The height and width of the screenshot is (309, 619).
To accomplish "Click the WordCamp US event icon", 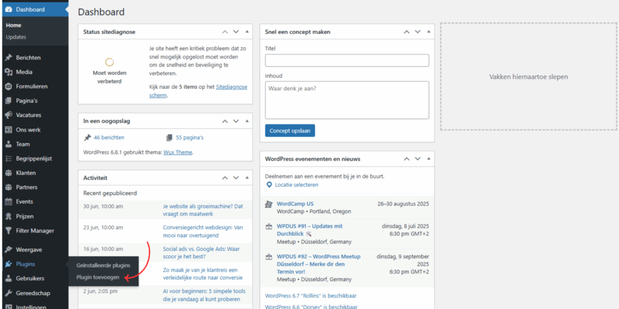I will [x=269, y=204].
